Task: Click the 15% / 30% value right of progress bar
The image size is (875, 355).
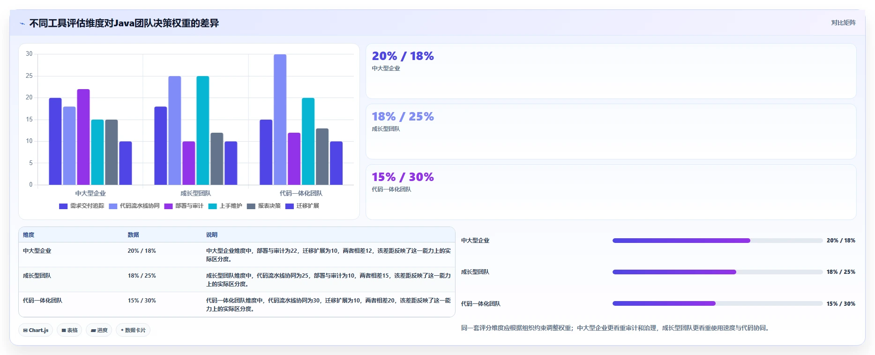Action: point(841,304)
